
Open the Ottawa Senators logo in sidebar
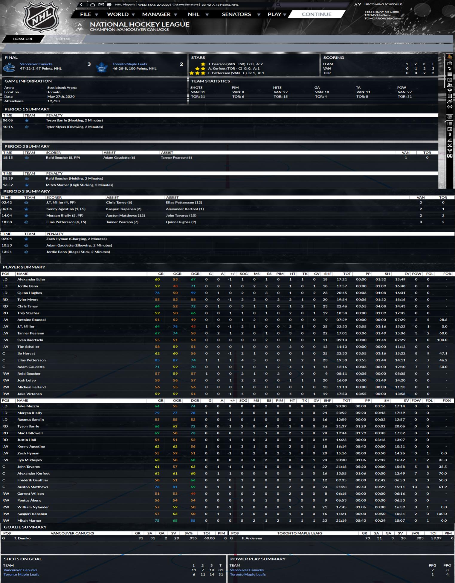click(450, 57)
